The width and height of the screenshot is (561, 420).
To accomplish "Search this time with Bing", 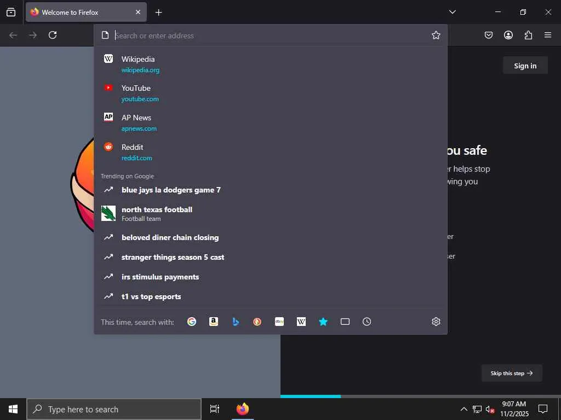I will (236, 322).
